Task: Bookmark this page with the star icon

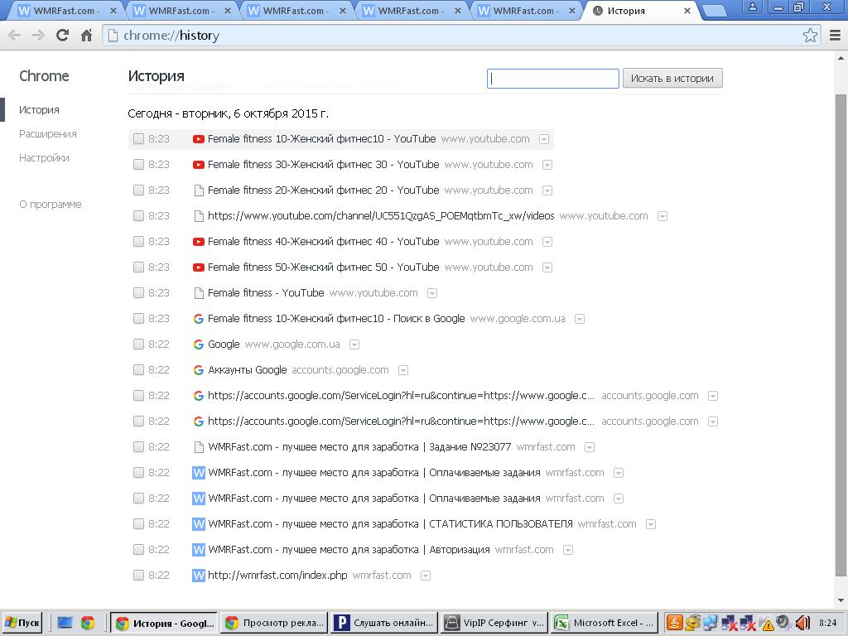Action: point(810,35)
